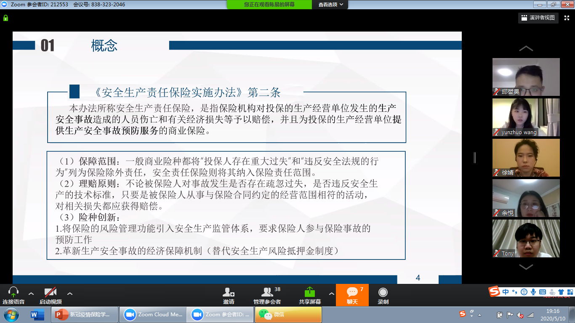Start recording with the 录制 button
Screen dimensions: 575x323
tap(383, 292)
